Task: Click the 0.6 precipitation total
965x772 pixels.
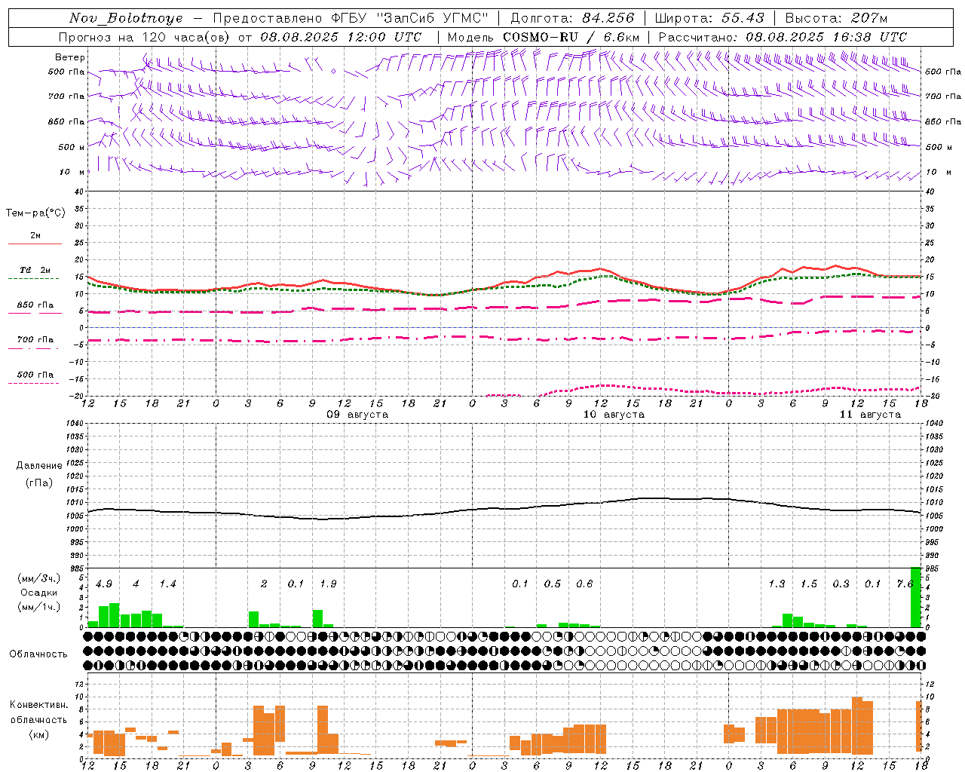Action: tap(584, 584)
